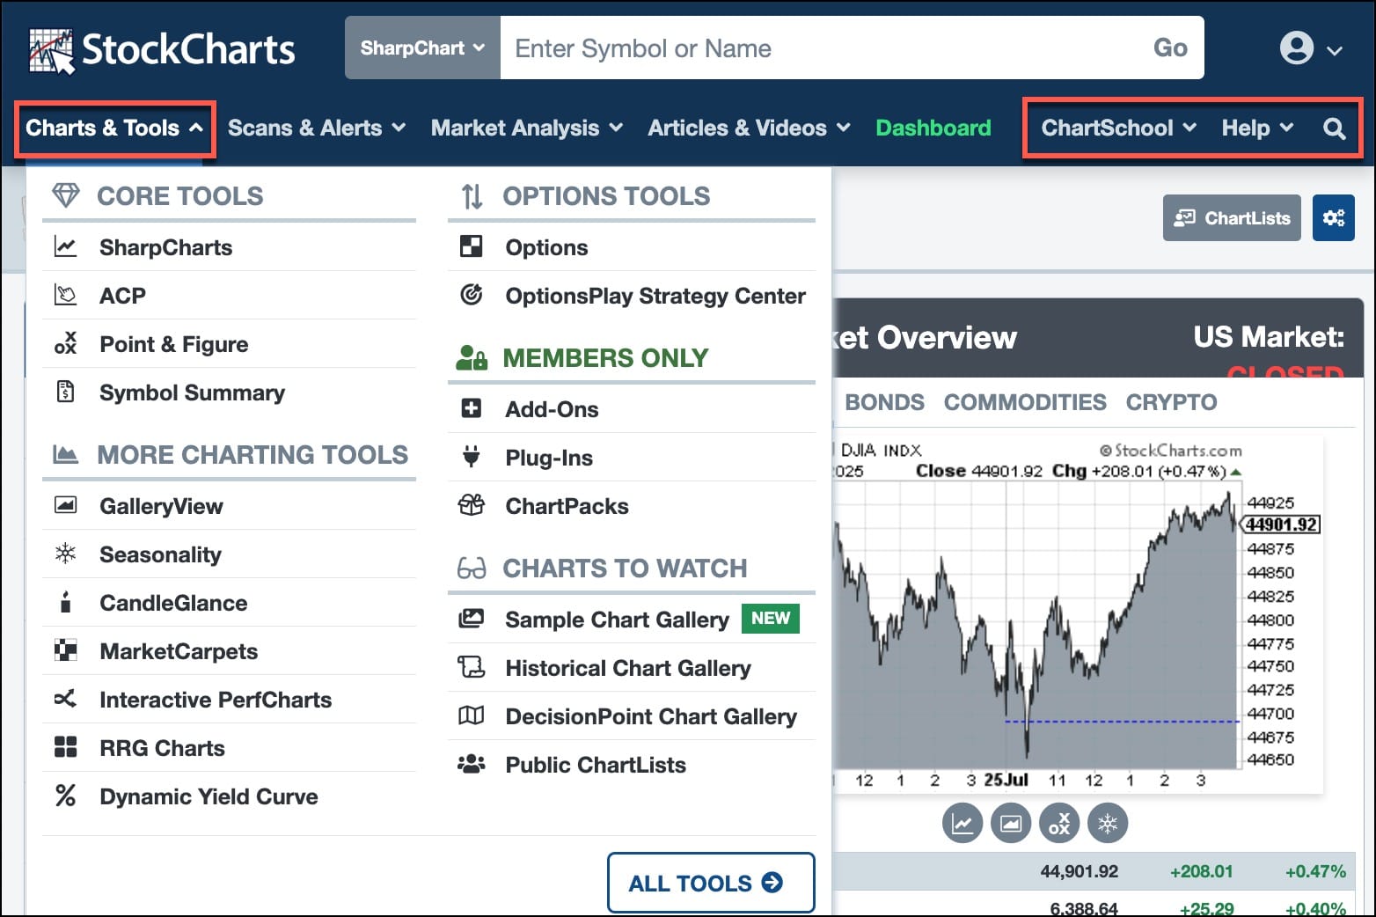1376x917 pixels.
Task: Open the search magnifier icon
Action: tap(1334, 128)
